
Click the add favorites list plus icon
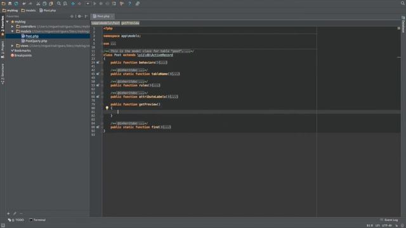(x=8, y=213)
